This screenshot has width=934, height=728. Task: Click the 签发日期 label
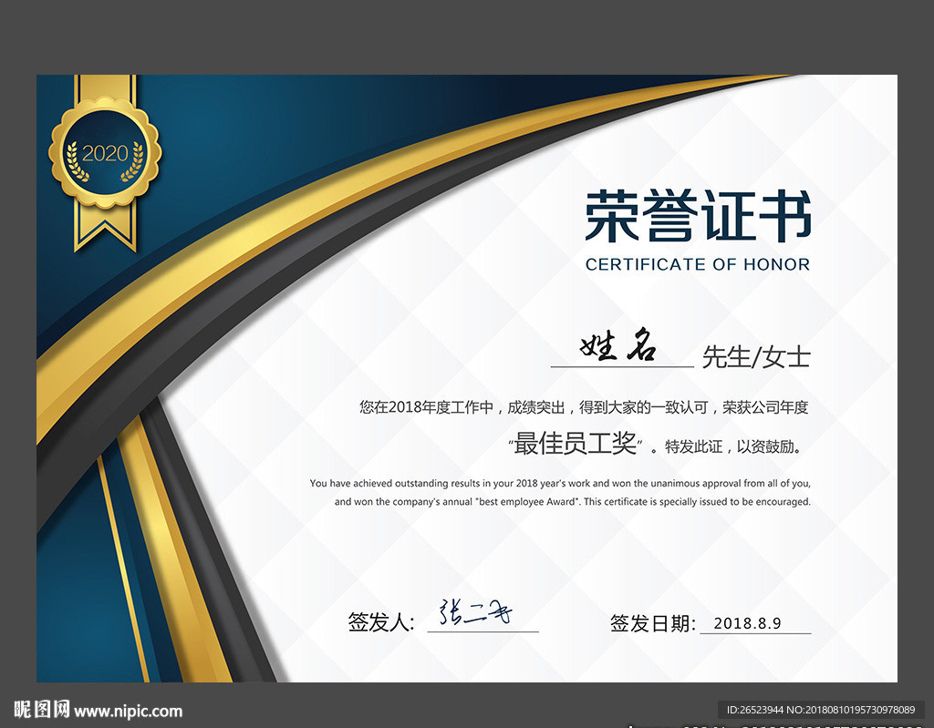pos(652,624)
